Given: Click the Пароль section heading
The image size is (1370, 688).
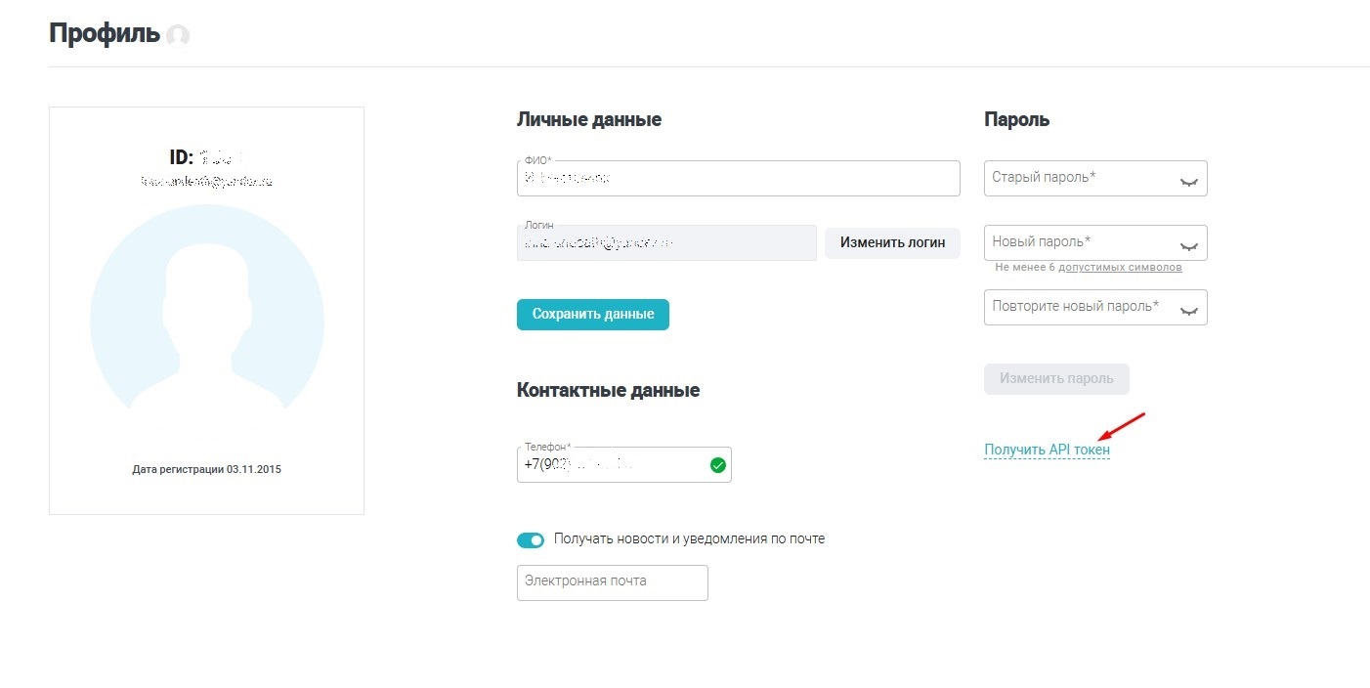Looking at the screenshot, I should pos(1016,120).
